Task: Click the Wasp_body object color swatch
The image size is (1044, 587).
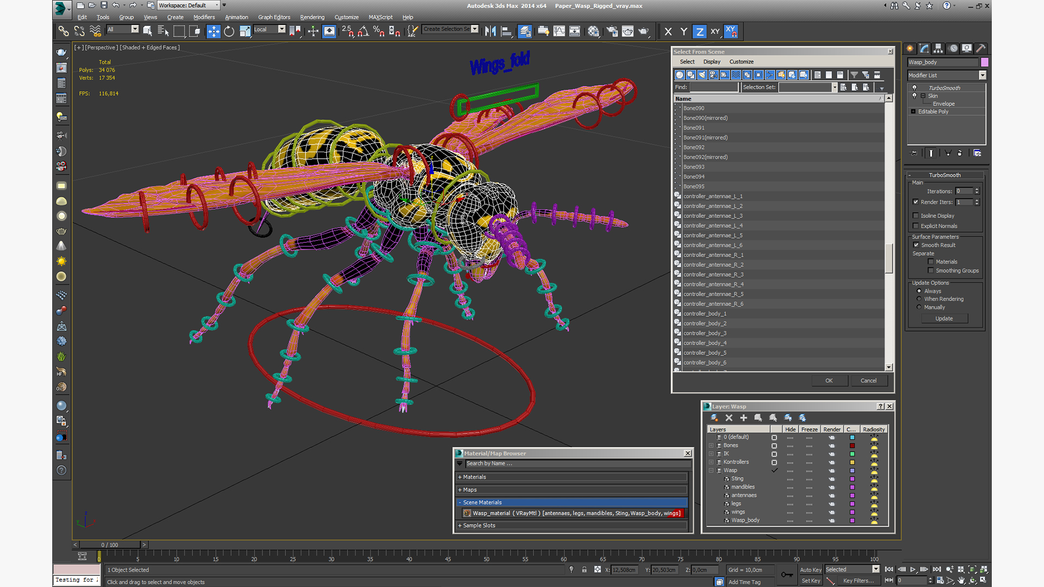Action: pyautogui.click(x=984, y=63)
